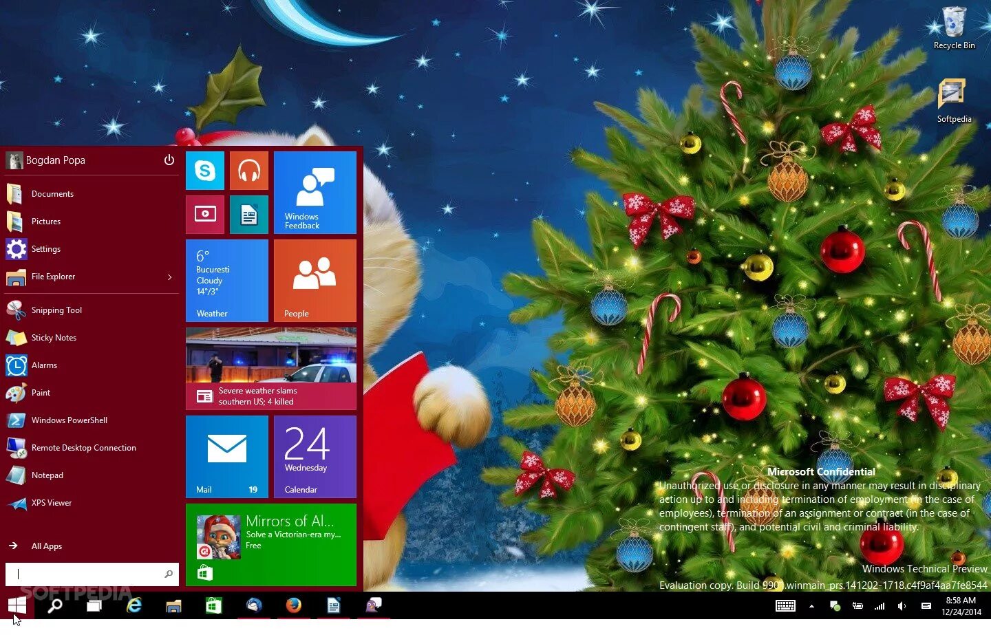This screenshot has width=991, height=635.
Task: Open the People tile
Action: (x=315, y=281)
